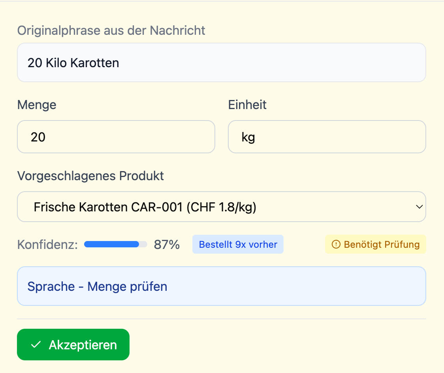Click into the Einheit field showing kg

327,137
